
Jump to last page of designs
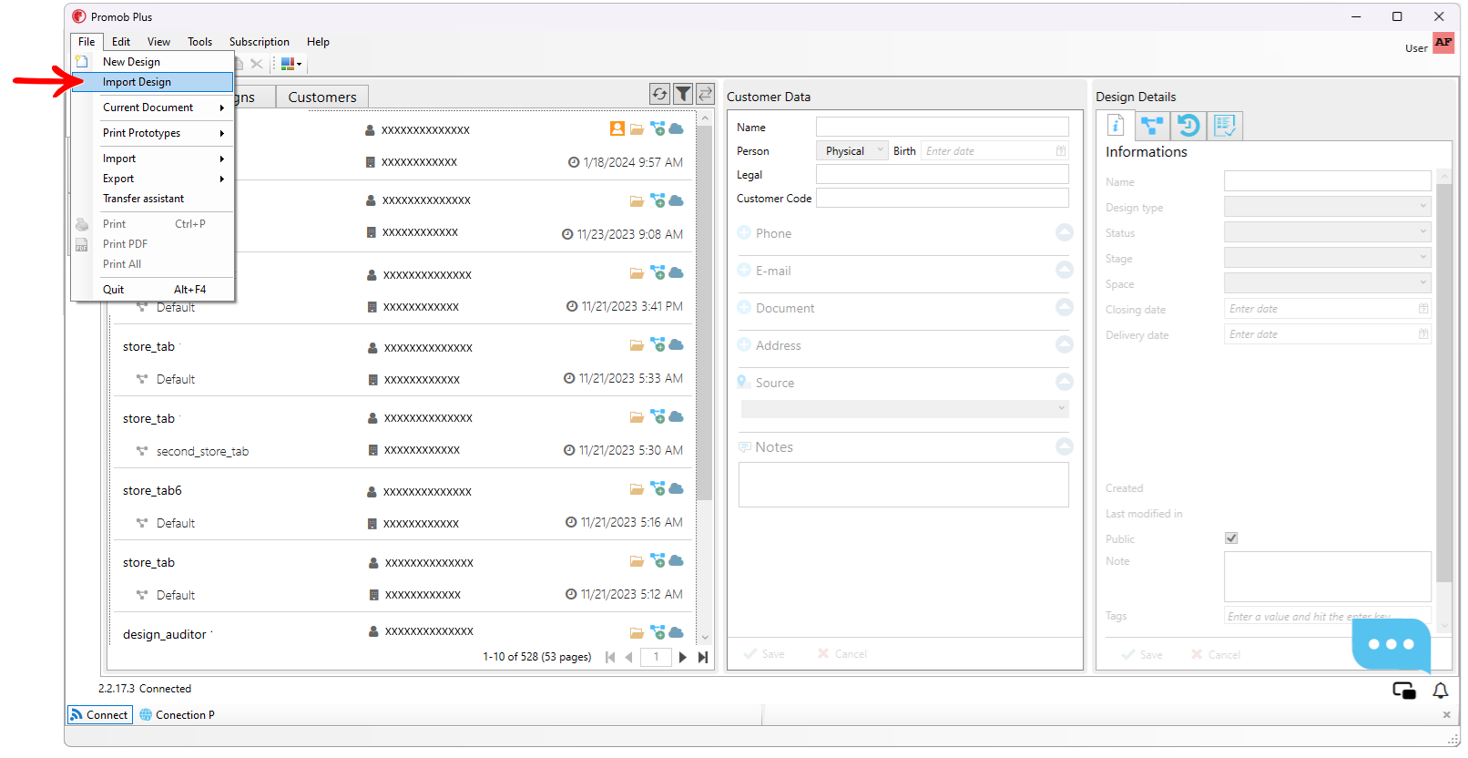(702, 657)
